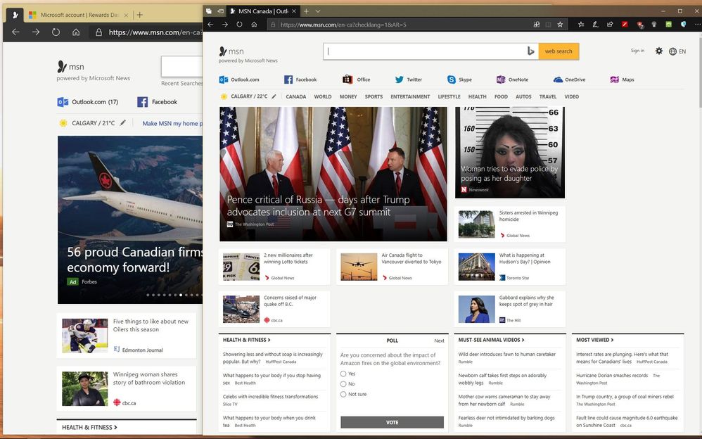Close the Microsoft account Rewards tab in back window
This screenshot has width=702, height=439.
click(126, 15)
